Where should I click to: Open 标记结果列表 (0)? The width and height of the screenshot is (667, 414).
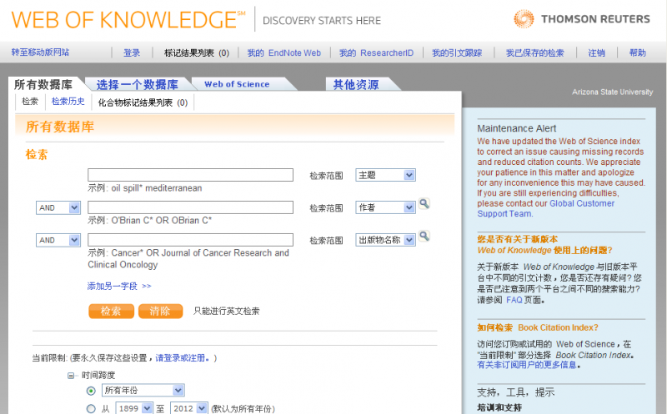pos(197,52)
